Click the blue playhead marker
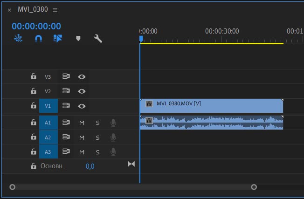This screenshot has width=304, height=199. pos(141,39)
